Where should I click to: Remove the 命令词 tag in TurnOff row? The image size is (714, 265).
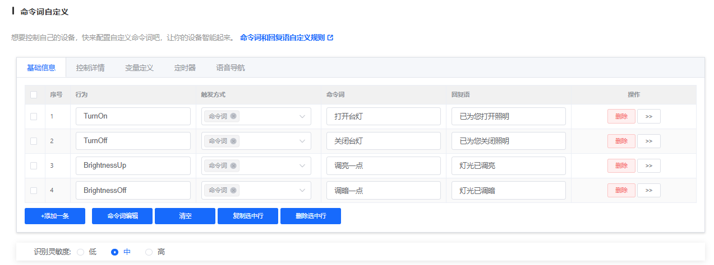tap(233, 141)
